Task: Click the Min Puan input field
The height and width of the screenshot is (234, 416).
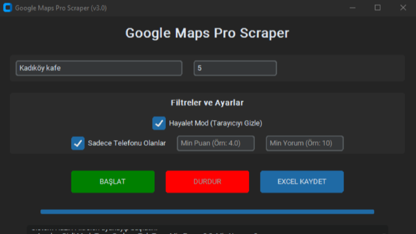Action: coord(216,143)
